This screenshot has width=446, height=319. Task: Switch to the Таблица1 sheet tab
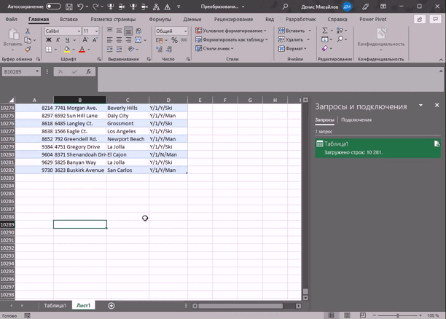55,305
